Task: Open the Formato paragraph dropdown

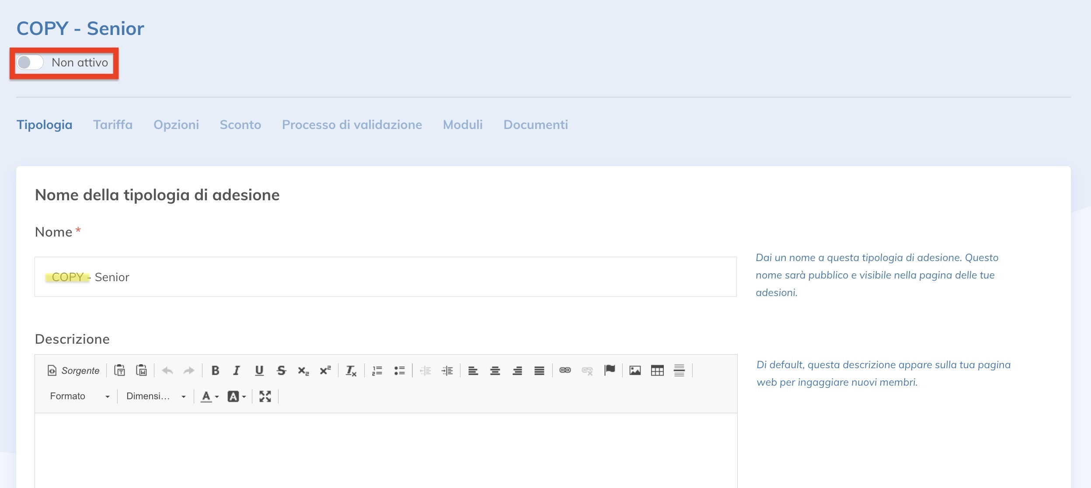Action: [79, 396]
